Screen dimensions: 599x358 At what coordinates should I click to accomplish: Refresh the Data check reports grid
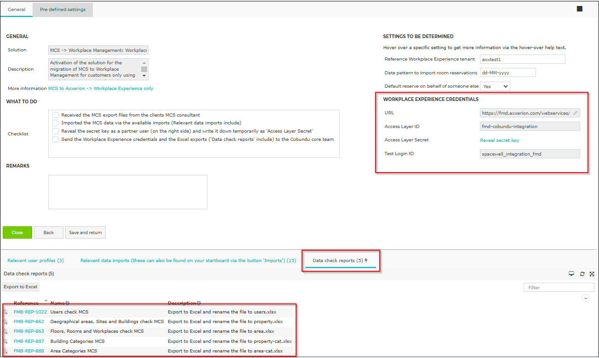click(582, 274)
